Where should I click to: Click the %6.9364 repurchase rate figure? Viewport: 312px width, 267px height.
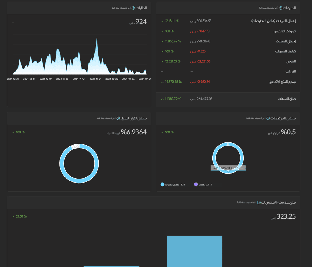[133, 132]
